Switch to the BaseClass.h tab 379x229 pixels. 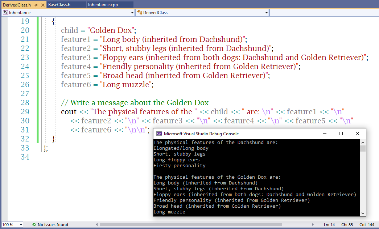pyautogui.click(x=59, y=5)
